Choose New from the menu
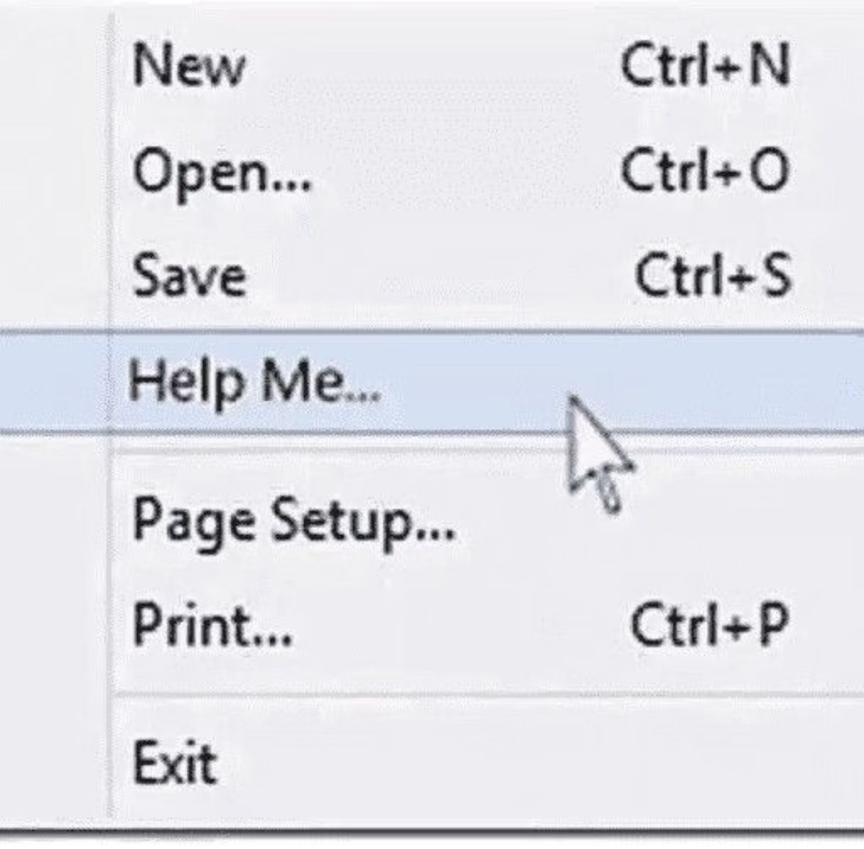 point(188,66)
